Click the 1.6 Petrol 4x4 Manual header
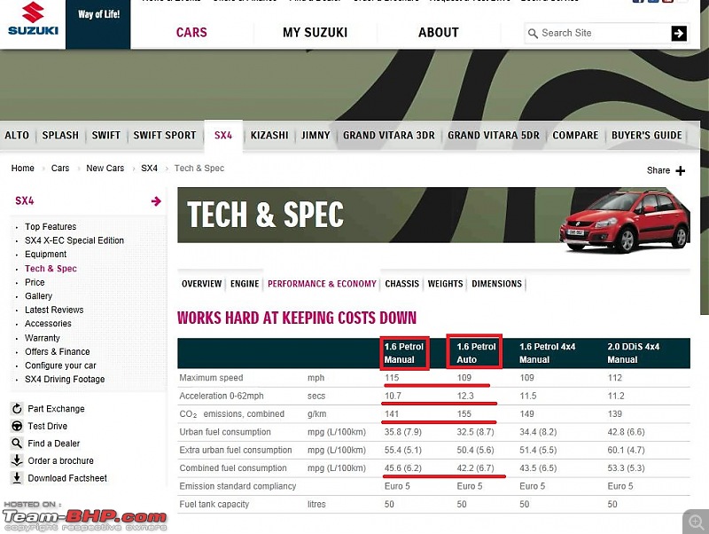Image resolution: width=709 pixels, height=534 pixels. pyautogui.click(x=547, y=353)
